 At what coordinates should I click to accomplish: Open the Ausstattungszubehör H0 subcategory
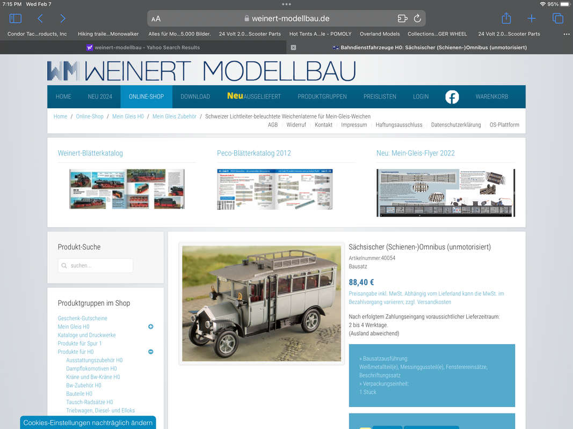95,360
